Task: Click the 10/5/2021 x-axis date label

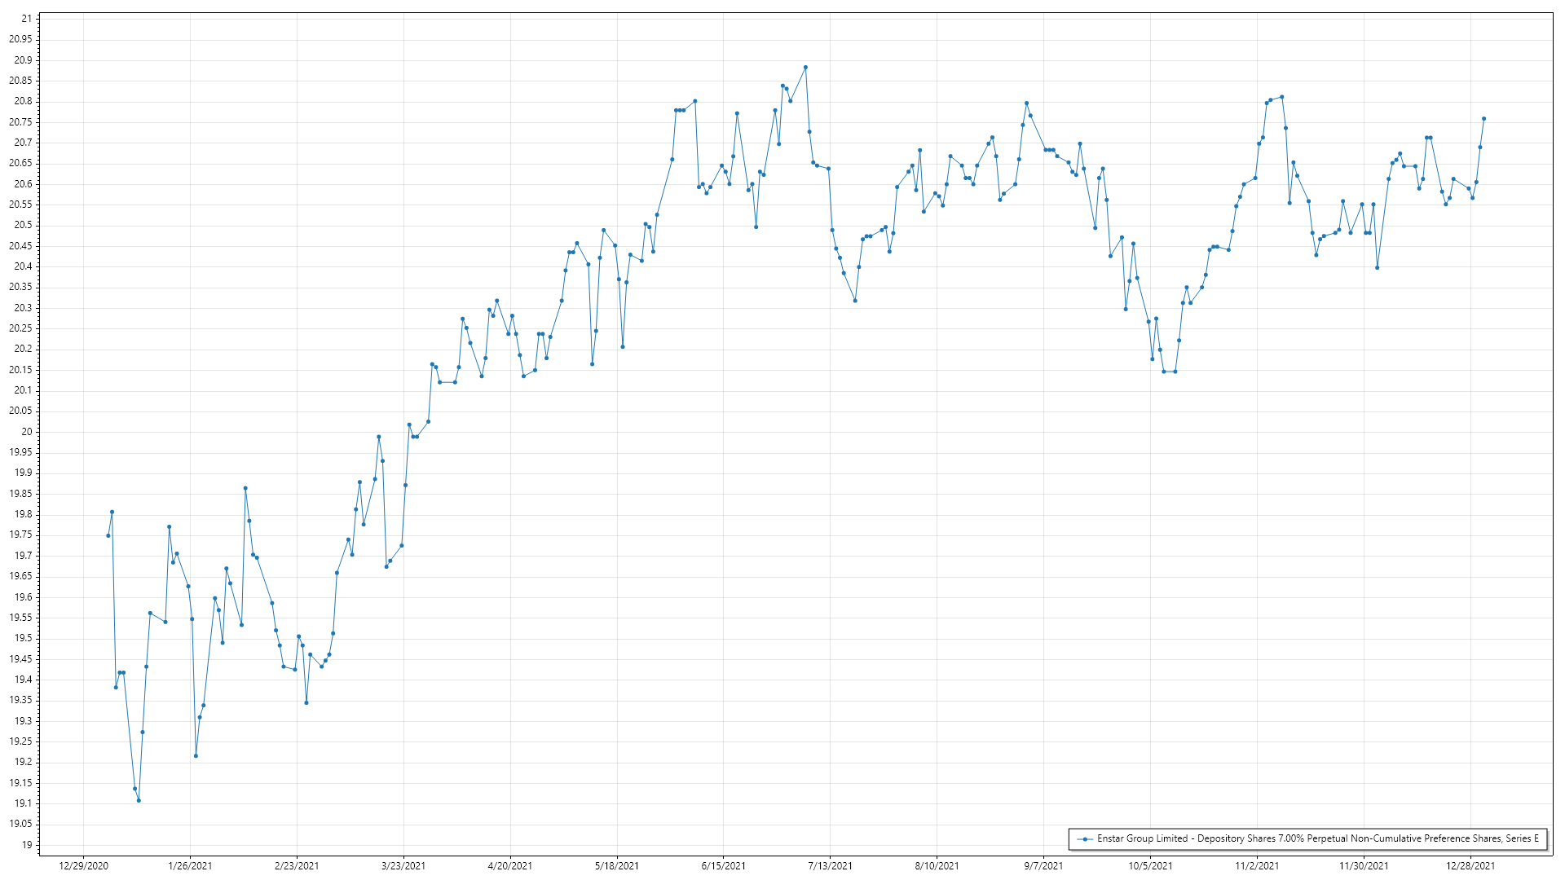Action: click(1150, 865)
